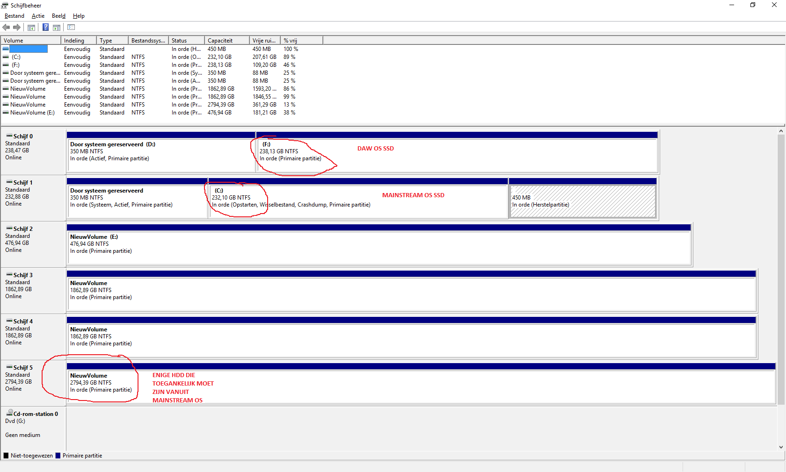Click the blue Primaire partitie legend swatch
Viewport: 786px width, 472px height.
[x=58, y=456]
